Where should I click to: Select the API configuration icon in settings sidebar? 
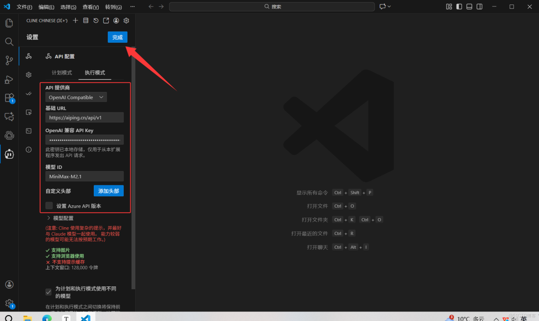click(x=29, y=56)
